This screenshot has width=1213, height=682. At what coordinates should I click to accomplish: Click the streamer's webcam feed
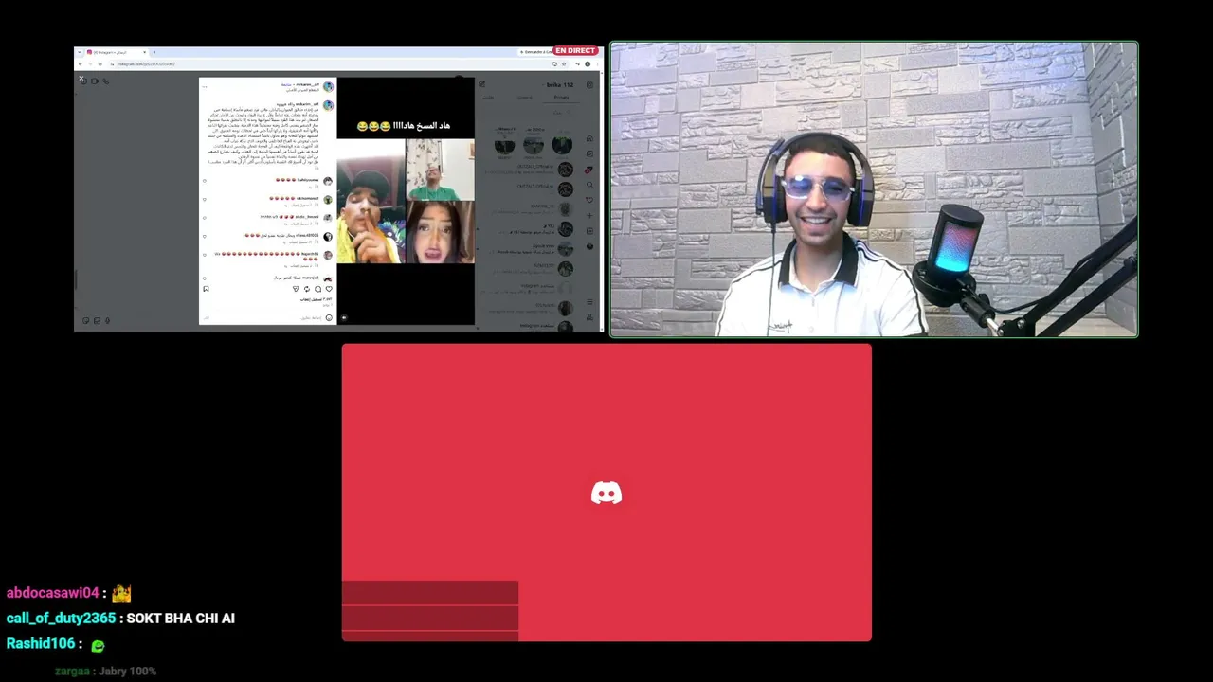pyautogui.click(x=874, y=189)
